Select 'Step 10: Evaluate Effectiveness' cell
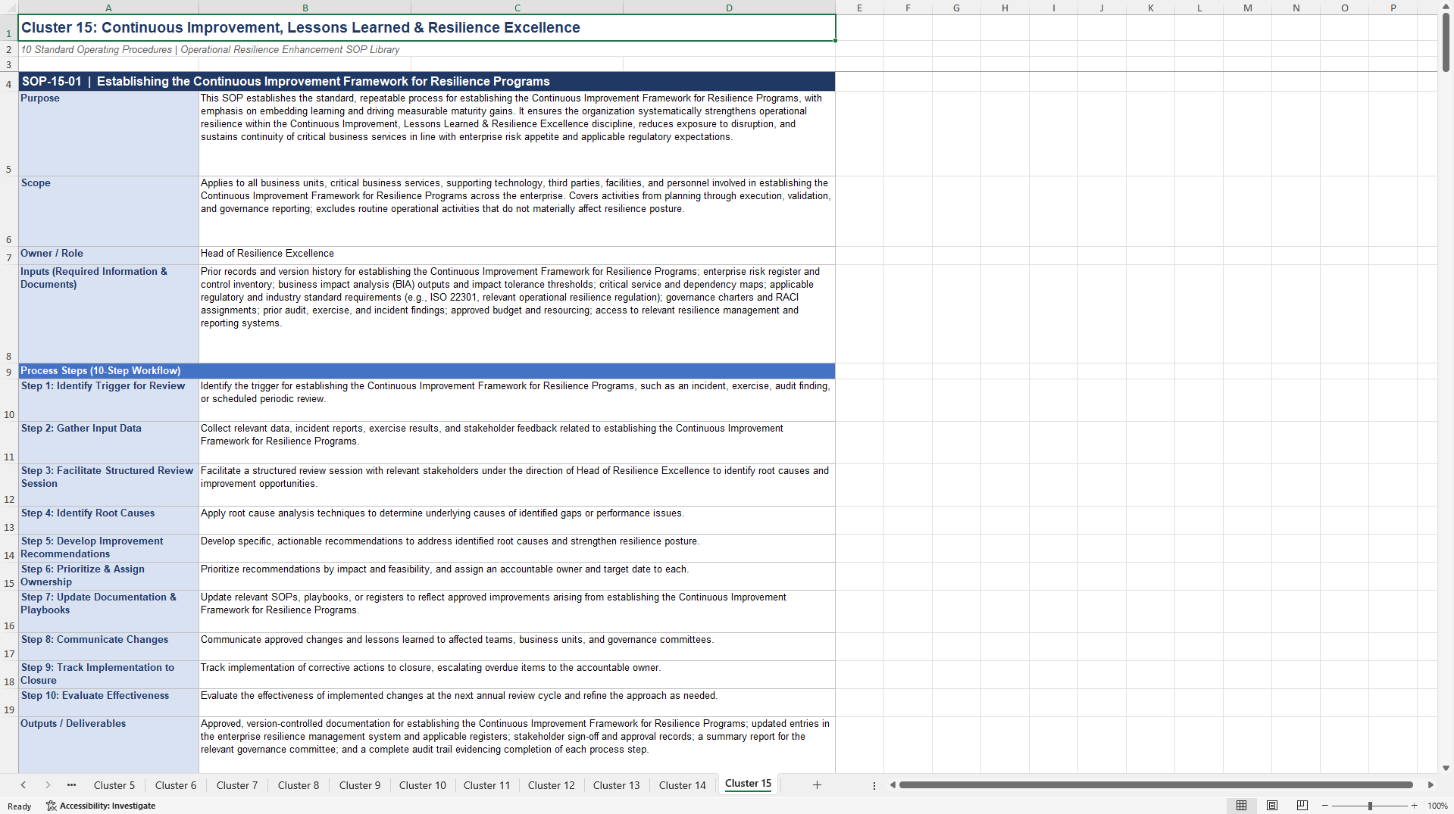The width and height of the screenshot is (1454, 814). [x=108, y=703]
